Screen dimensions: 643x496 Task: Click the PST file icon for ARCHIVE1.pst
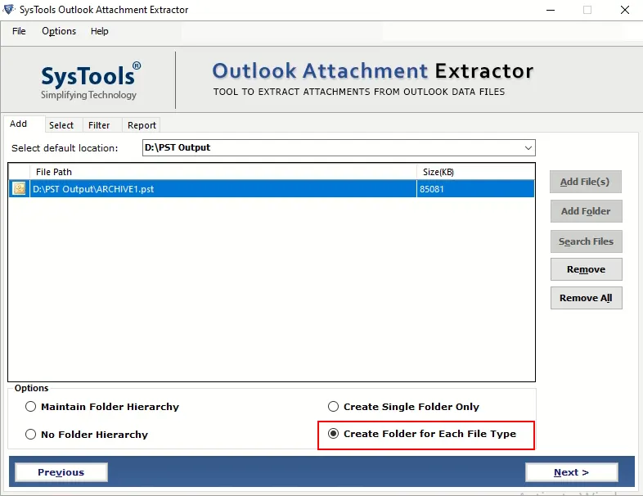point(20,189)
